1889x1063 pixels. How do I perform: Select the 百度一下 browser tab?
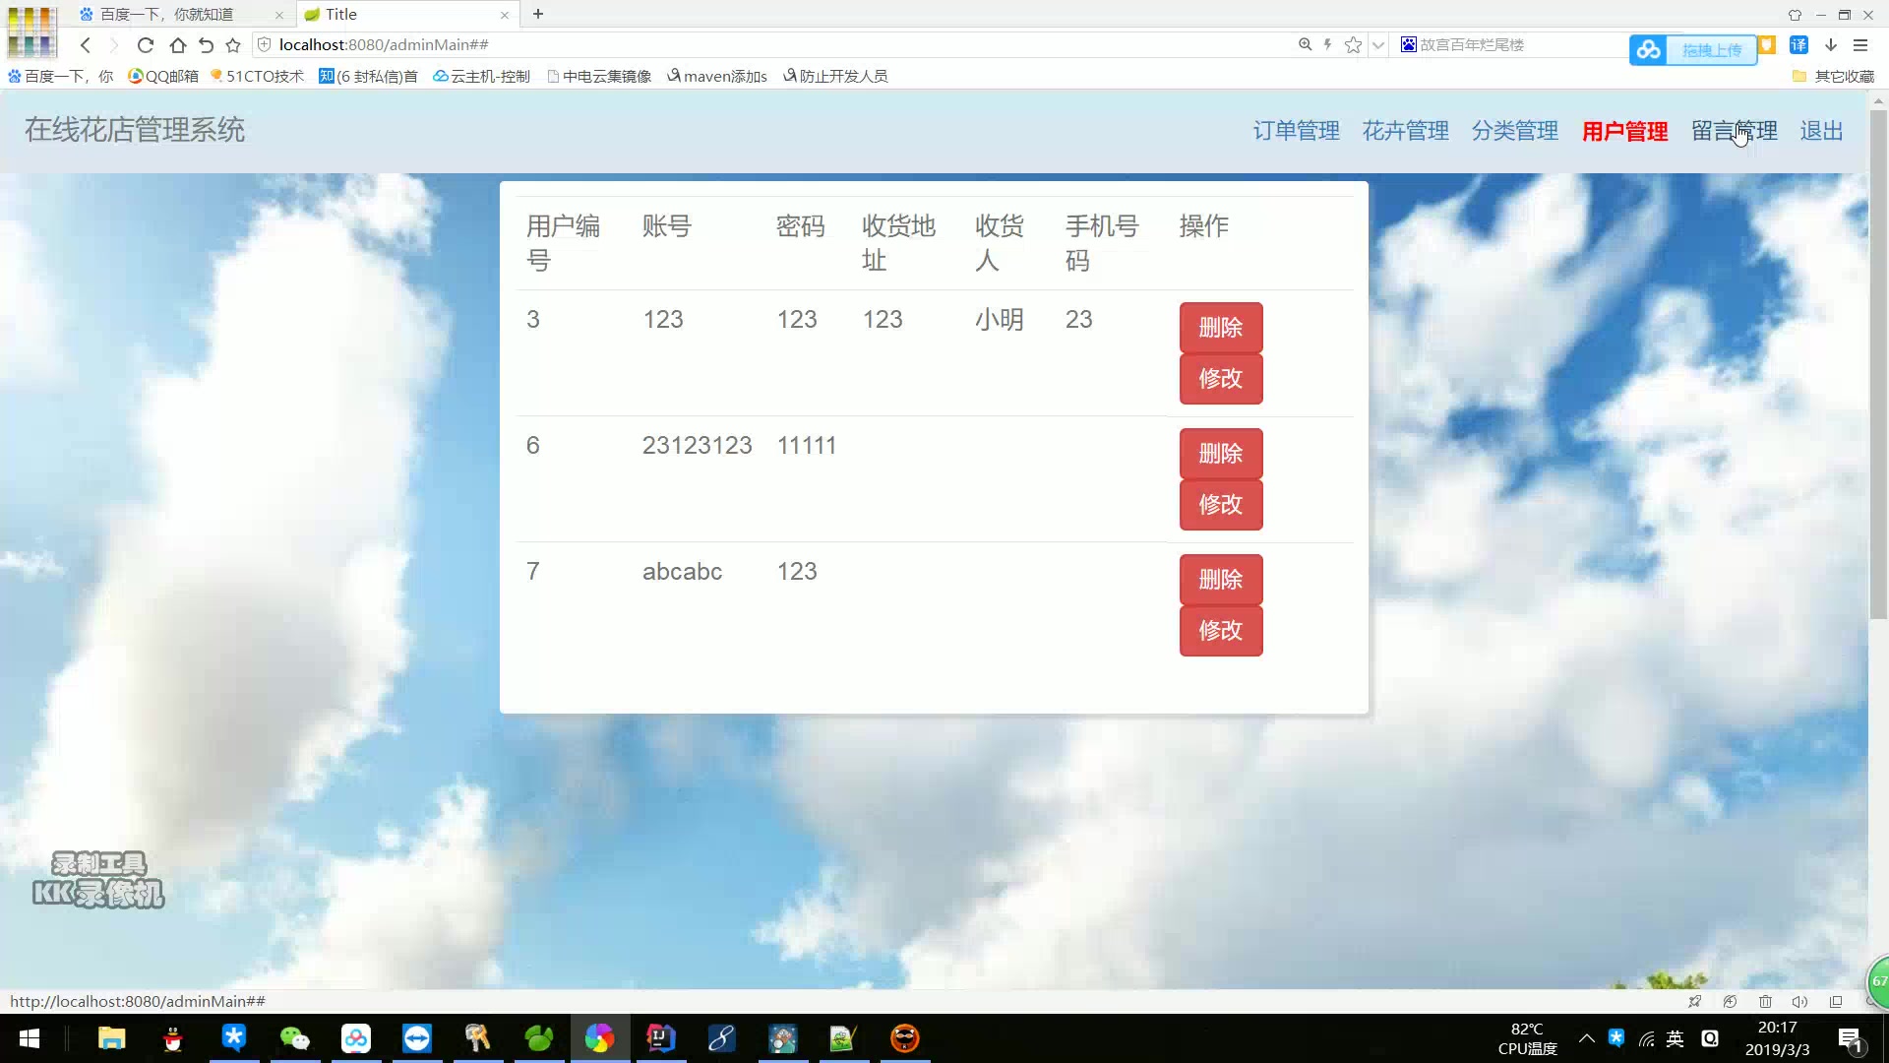click(x=167, y=14)
